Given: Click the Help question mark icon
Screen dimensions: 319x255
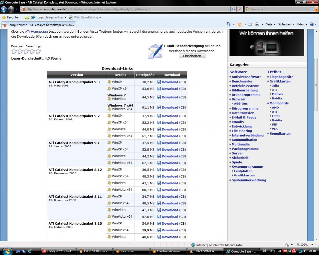Looking at the screenshot, I should 312,24.
